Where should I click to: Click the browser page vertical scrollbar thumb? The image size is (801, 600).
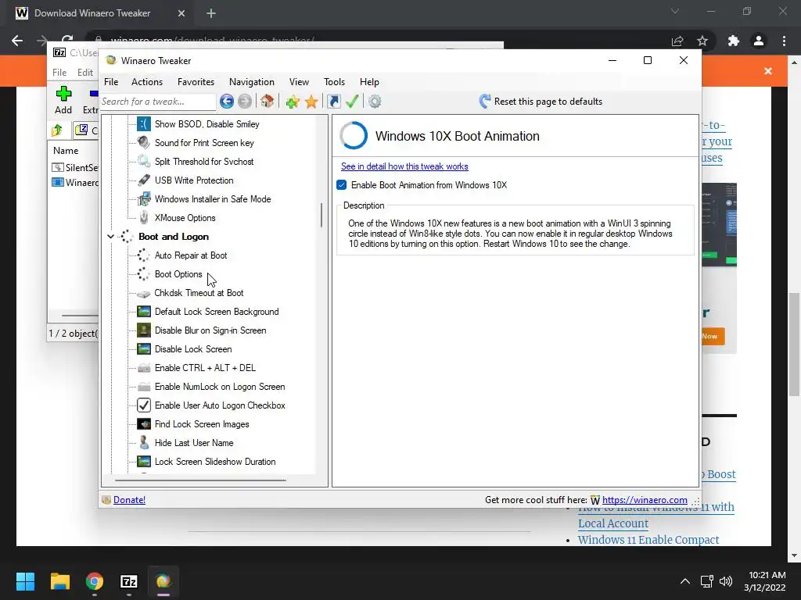(x=794, y=345)
